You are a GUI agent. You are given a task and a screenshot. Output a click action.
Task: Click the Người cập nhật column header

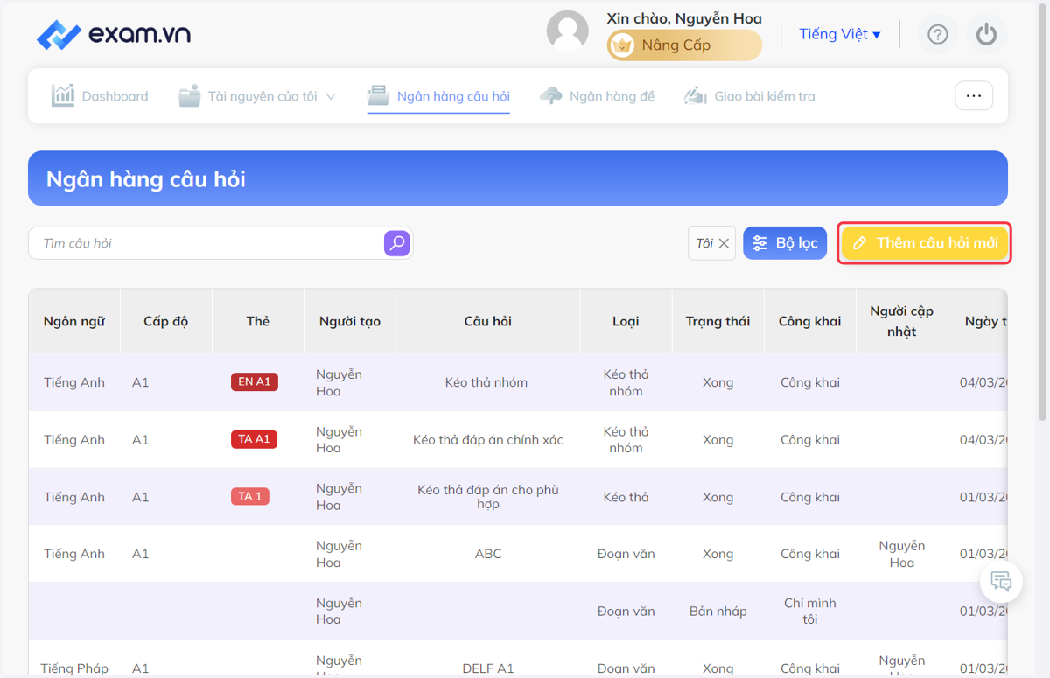pos(901,321)
